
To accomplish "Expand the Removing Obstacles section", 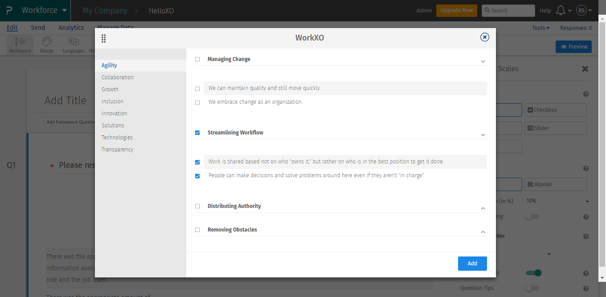I will 483,232.
